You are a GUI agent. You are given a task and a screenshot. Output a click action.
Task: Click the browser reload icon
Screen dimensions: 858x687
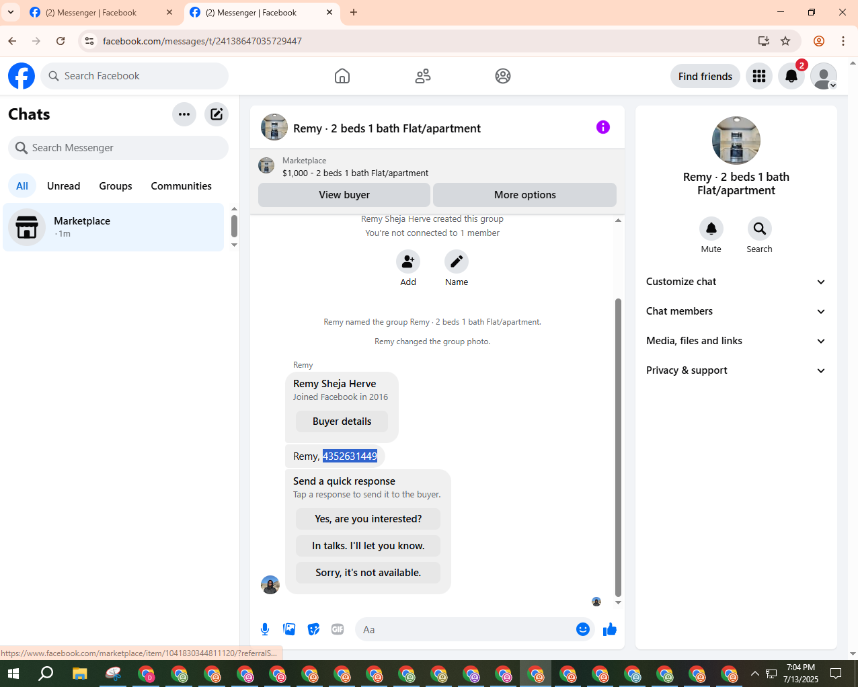pyautogui.click(x=61, y=41)
